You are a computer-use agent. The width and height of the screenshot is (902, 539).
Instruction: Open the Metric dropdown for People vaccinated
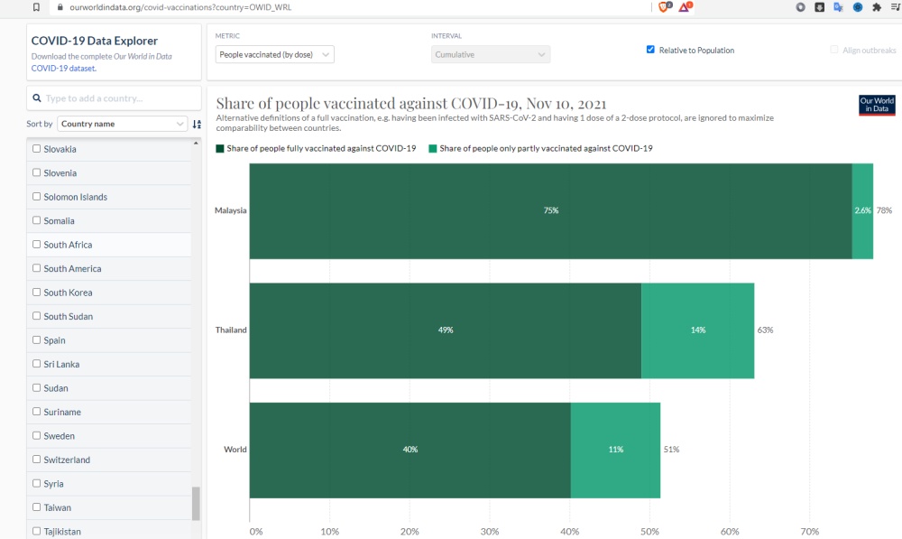click(x=275, y=54)
